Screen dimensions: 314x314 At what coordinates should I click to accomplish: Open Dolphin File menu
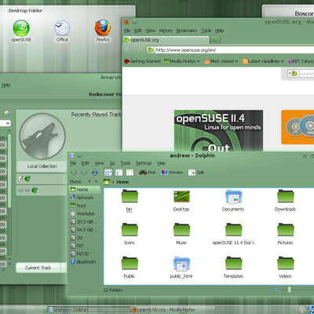coord(73,163)
